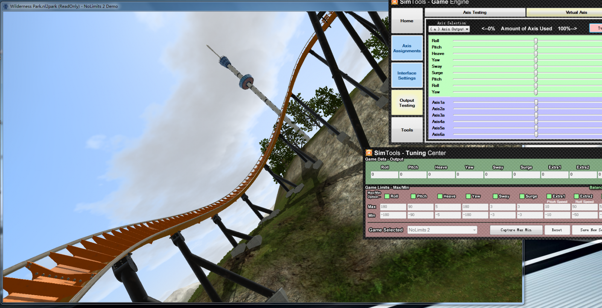Click the SimTools Tuning Center logo icon
This screenshot has width=602, height=308.
coord(369,153)
